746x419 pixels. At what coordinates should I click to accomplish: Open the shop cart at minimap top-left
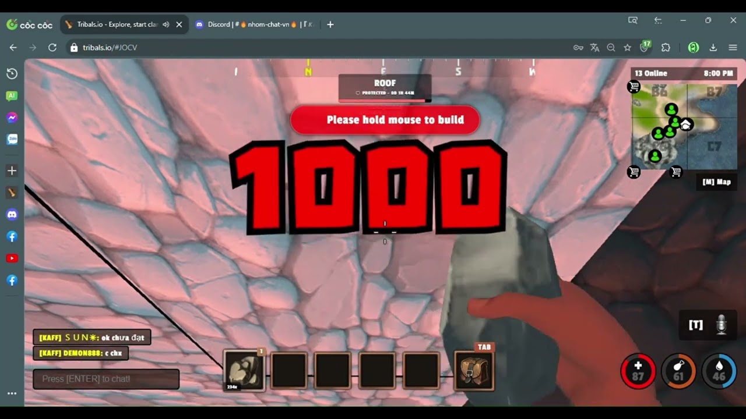click(634, 87)
